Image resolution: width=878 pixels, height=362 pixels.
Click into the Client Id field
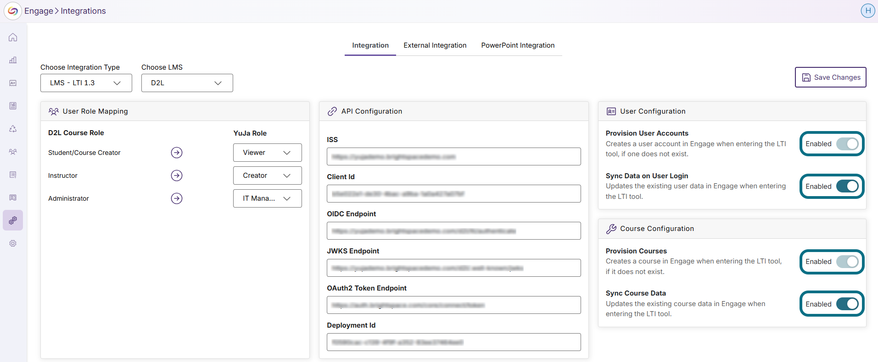click(x=454, y=194)
